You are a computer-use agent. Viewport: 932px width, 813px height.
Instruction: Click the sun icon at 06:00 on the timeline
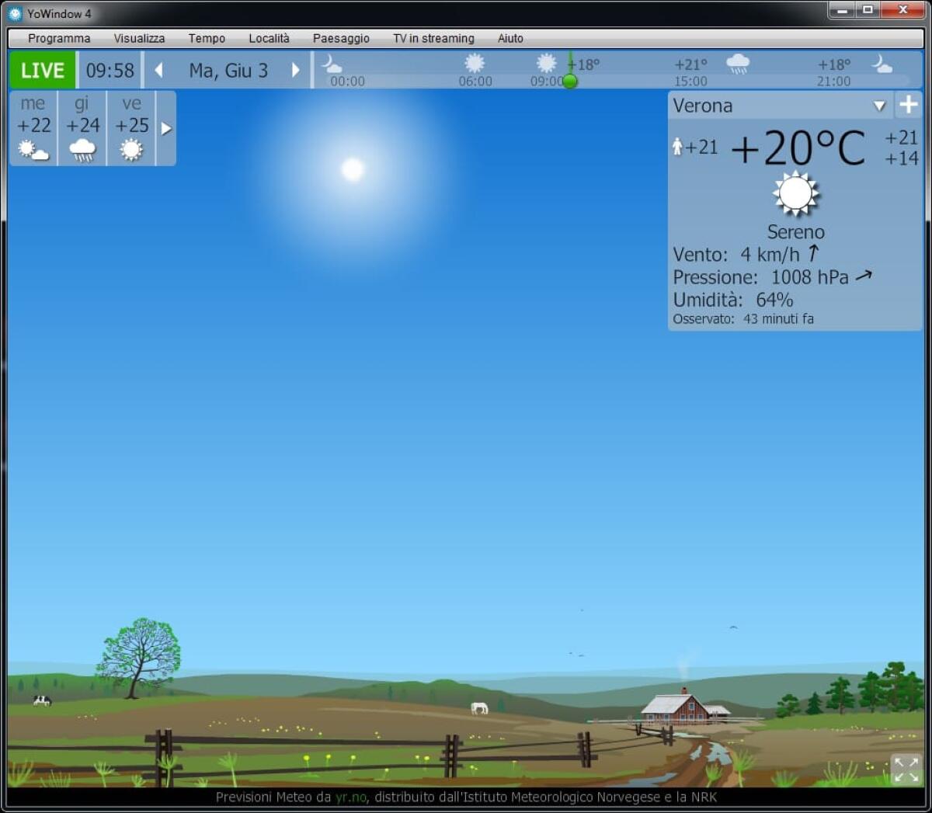475,63
